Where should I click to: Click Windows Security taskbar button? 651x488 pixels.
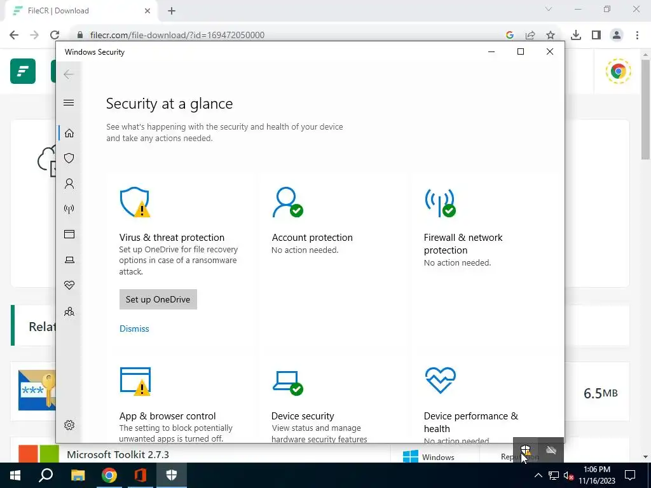pyautogui.click(x=172, y=475)
